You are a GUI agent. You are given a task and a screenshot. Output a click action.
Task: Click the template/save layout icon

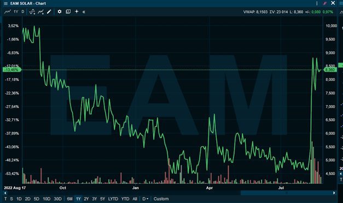pyautogui.click(x=68, y=11)
